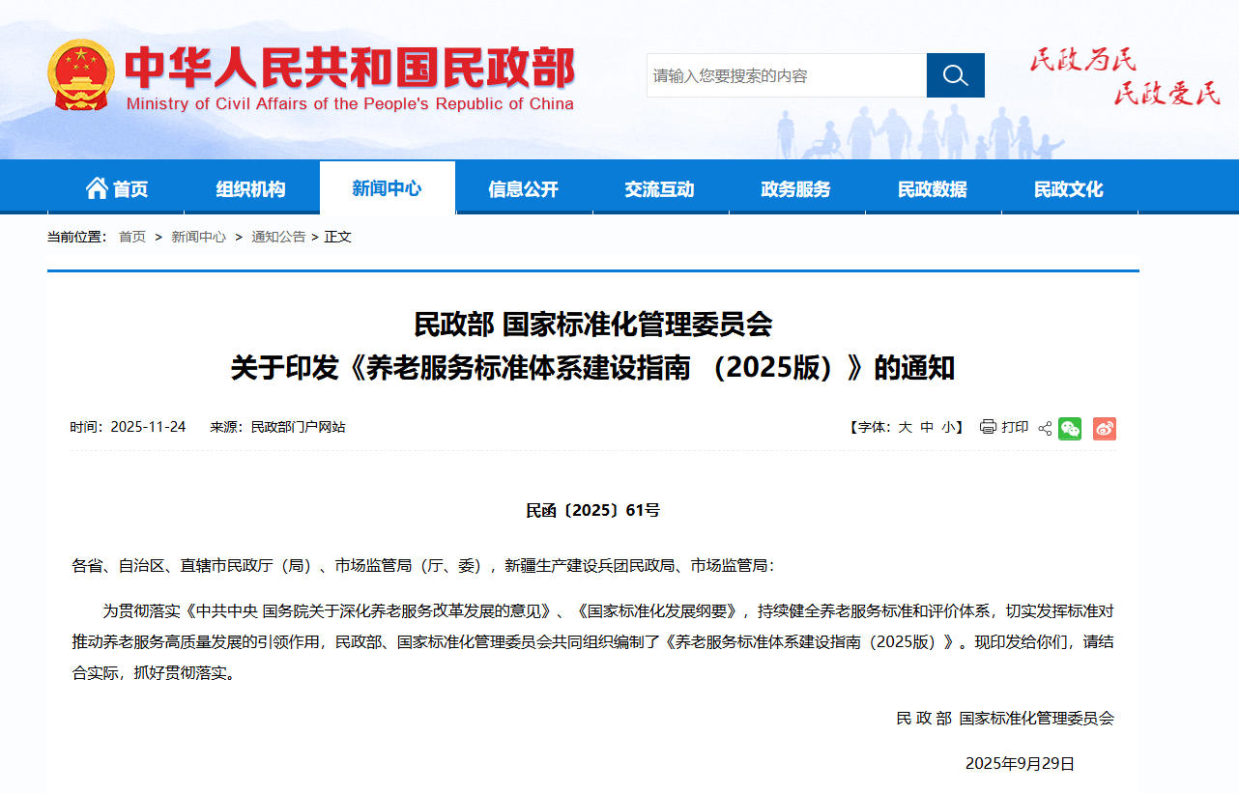Click the house icon in navigation bar
This screenshot has width=1239, height=793.
point(97,188)
